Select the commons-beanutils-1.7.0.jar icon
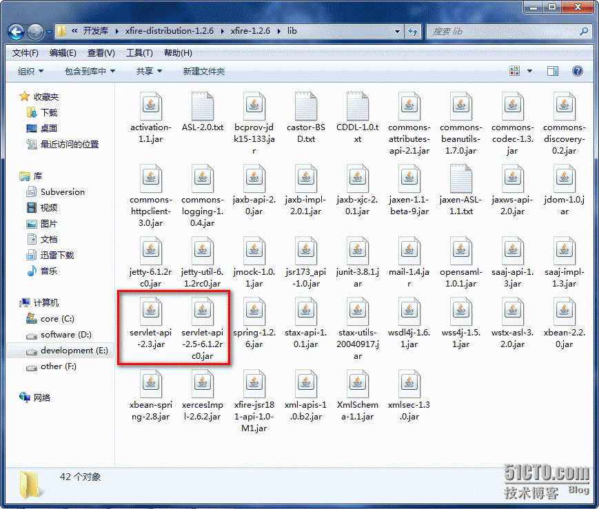 tap(461, 106)
